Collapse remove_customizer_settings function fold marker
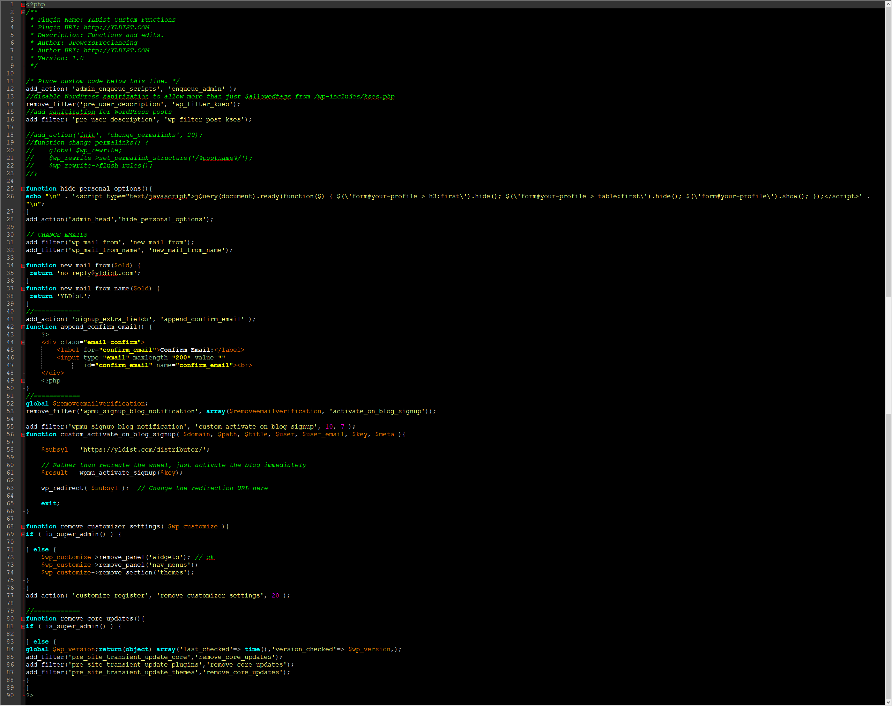Viewport: 892px width, 706px height. click(x=23, y=527)
